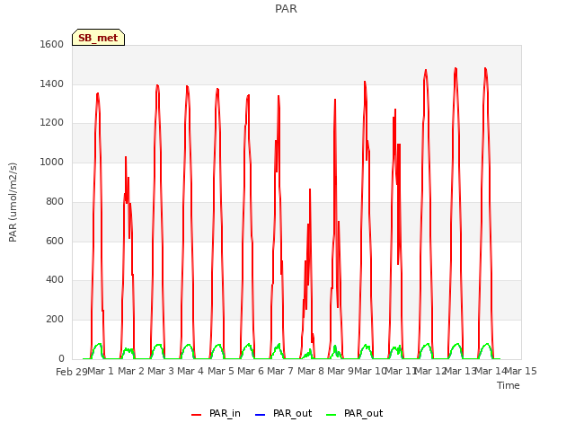575x431 pixels.
Task: Select the Mar 9 date tick label
Action: click(341, 371)
